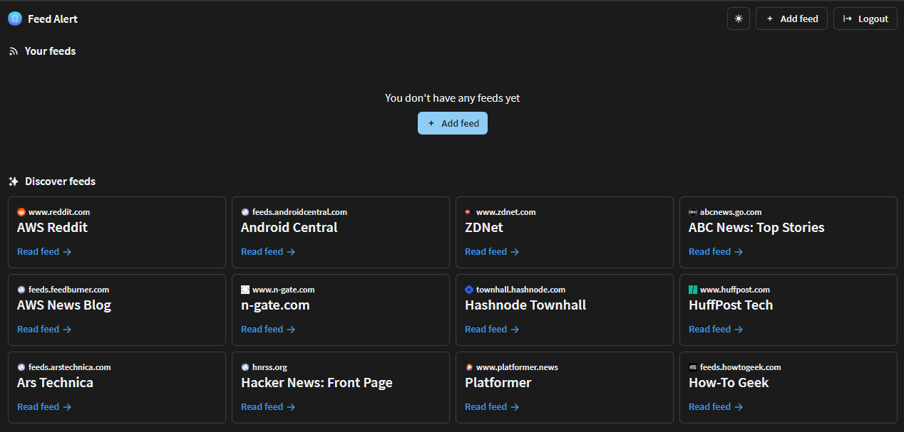This screenshot has height=432, width=904.
Task: Click "You don't have any feeds yet" message
Action: click(x=453, y=98)
